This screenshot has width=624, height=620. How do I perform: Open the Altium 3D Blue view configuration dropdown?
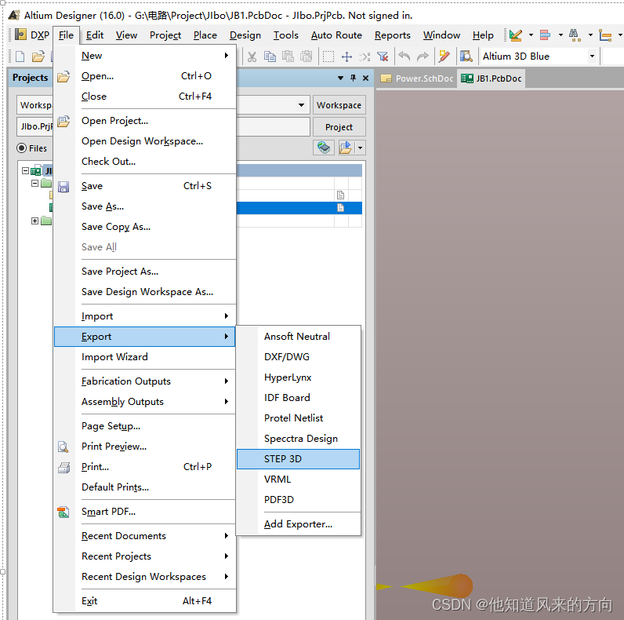pyautogui.click(x=592, y=57)
